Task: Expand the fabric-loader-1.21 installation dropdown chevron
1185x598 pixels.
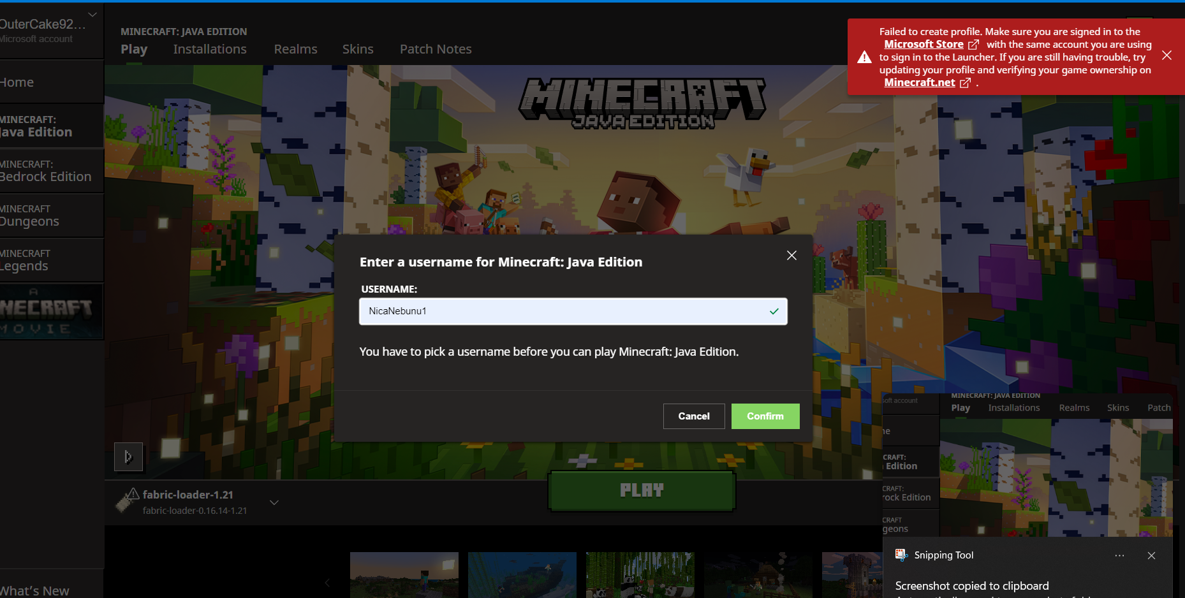Action: click(x=274, y=502)
